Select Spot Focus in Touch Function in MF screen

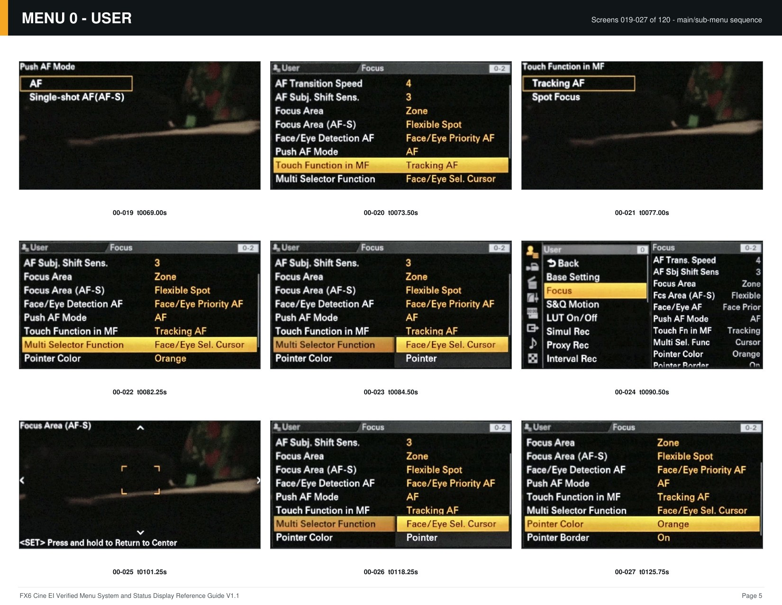coord(556,97)
